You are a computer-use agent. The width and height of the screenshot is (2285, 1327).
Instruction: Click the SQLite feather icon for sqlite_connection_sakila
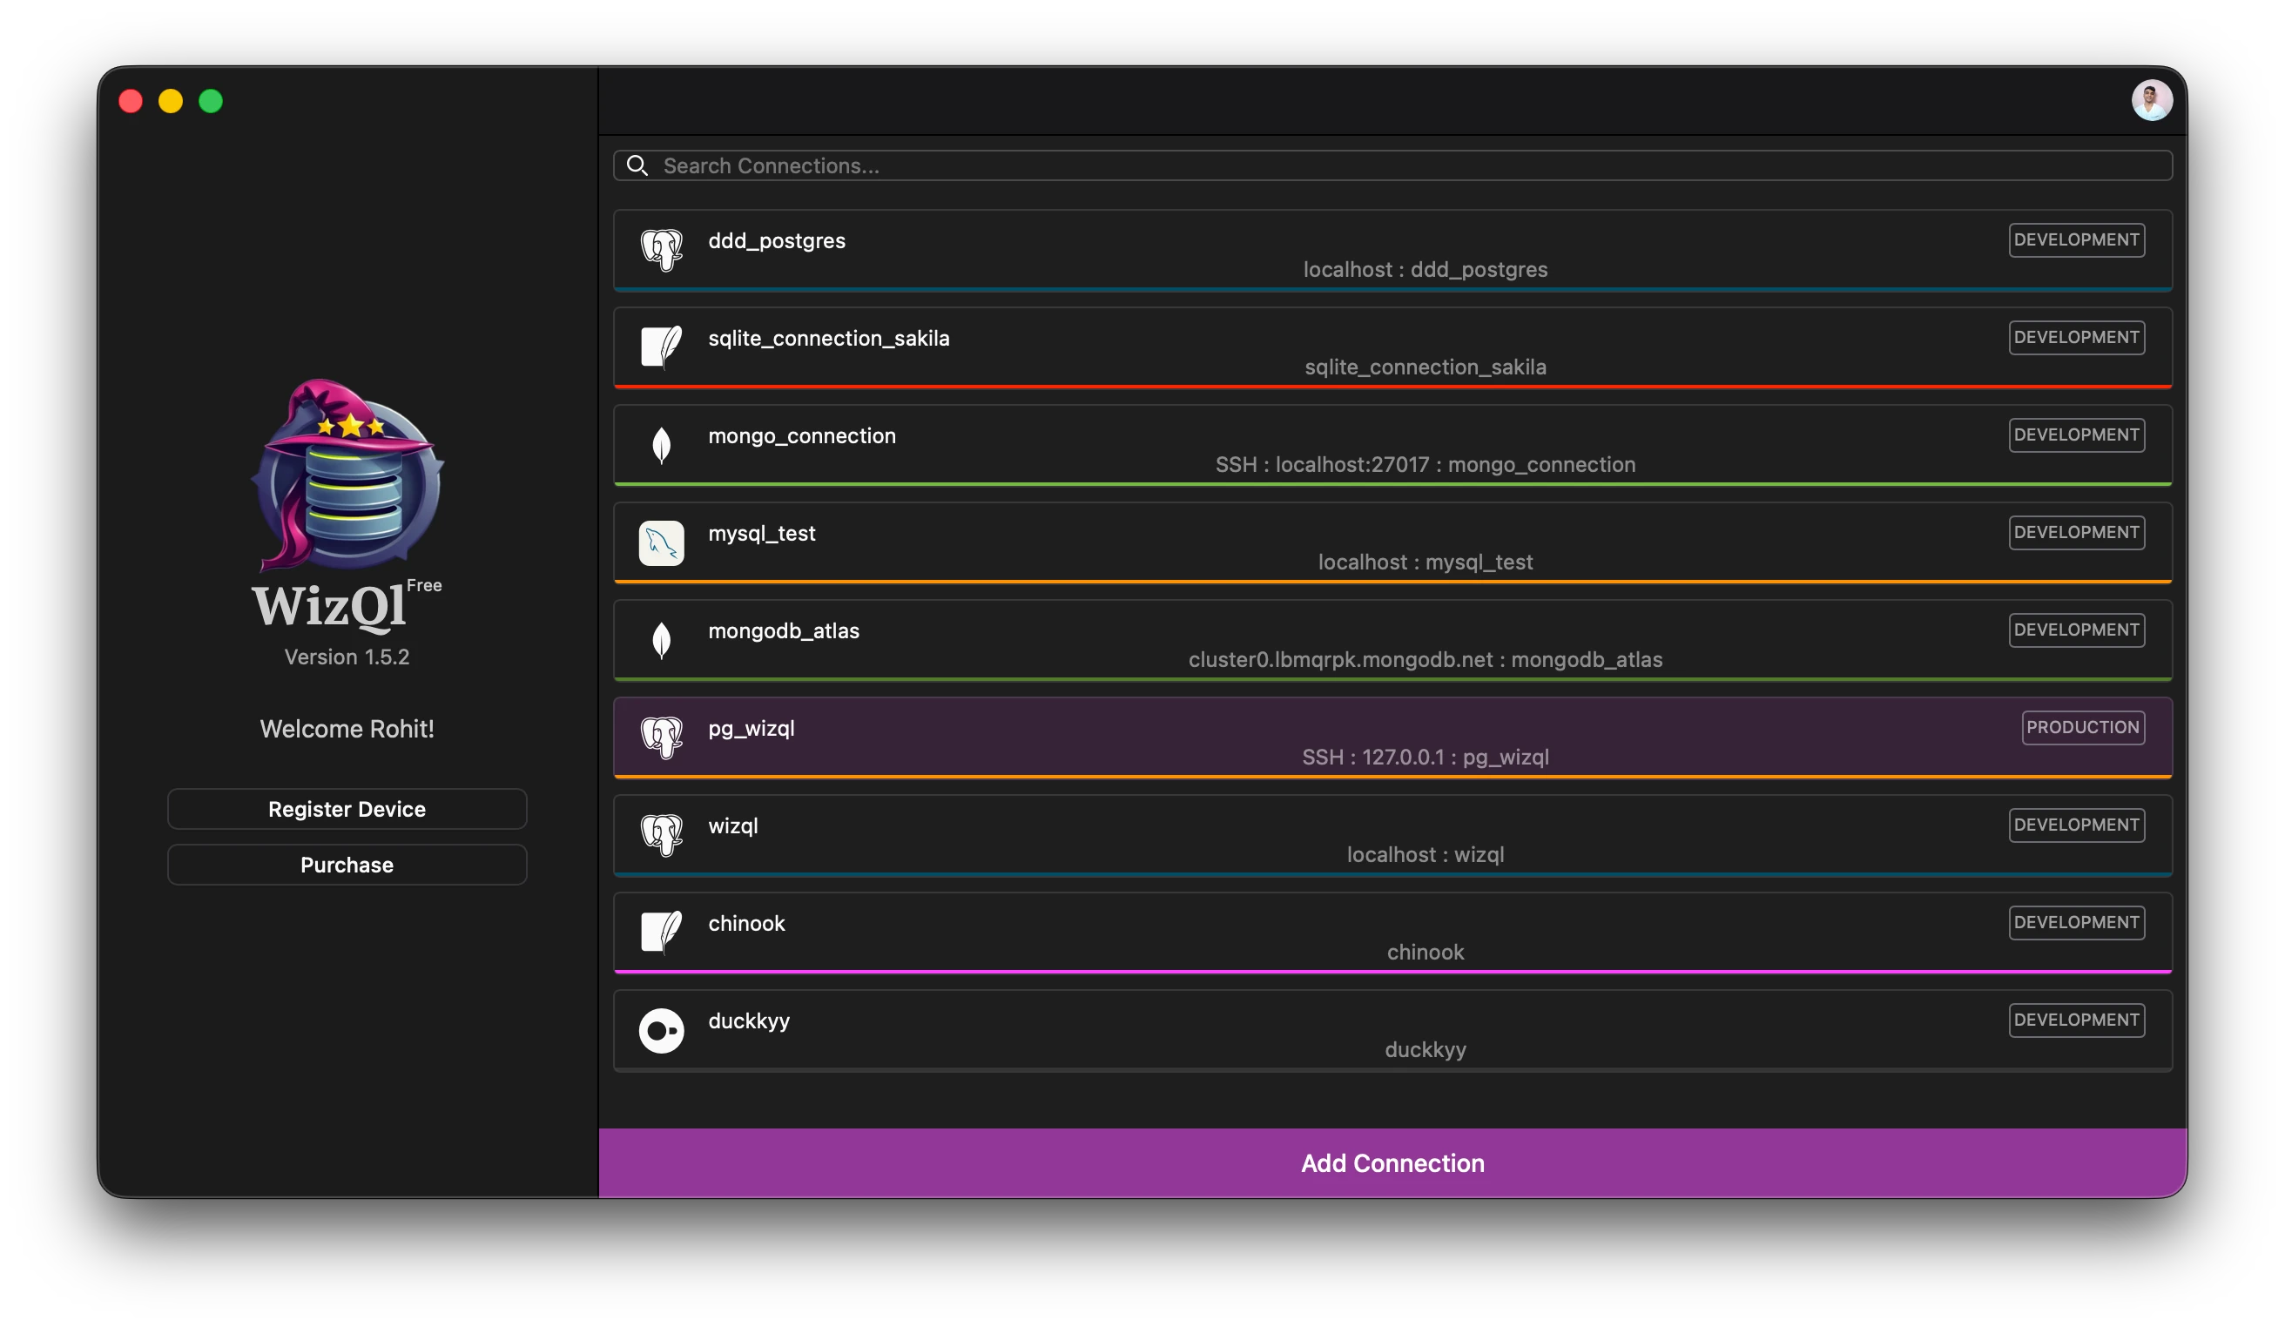click(x=661, y=347)
